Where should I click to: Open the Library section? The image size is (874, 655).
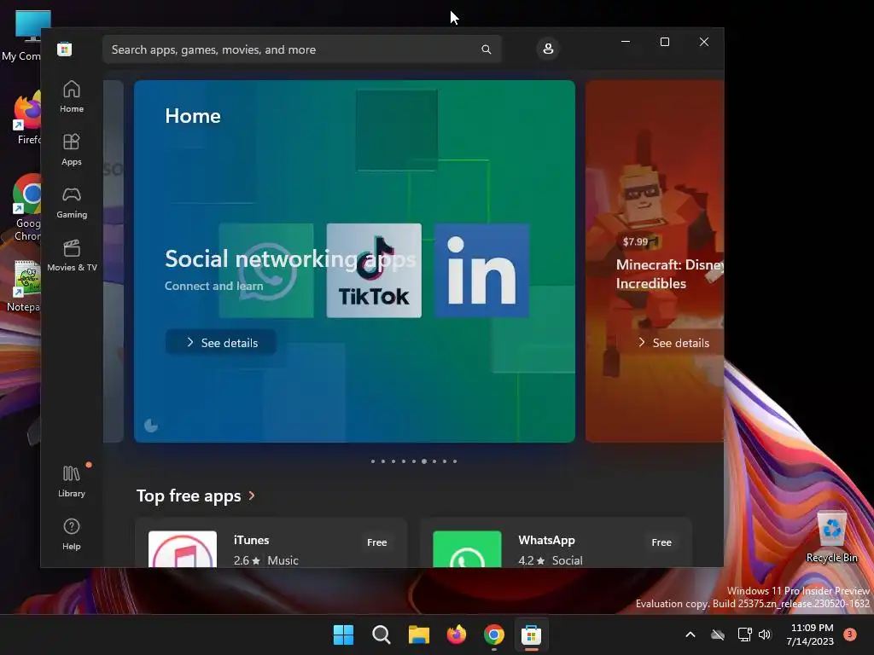click(72, 481)
